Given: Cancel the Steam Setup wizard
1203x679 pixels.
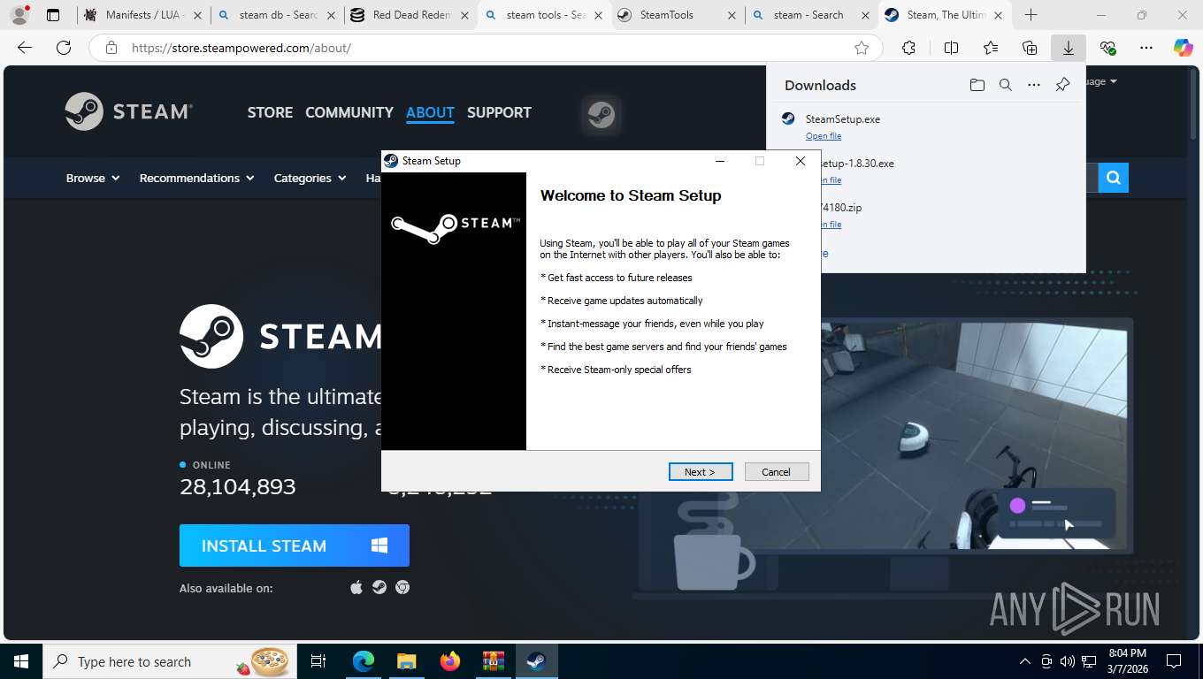Looking at the screenshot, I should click(x=777, y=471).
